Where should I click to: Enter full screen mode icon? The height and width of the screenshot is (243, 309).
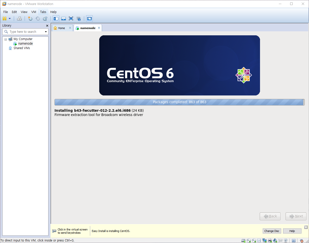(x=71, y=19)
